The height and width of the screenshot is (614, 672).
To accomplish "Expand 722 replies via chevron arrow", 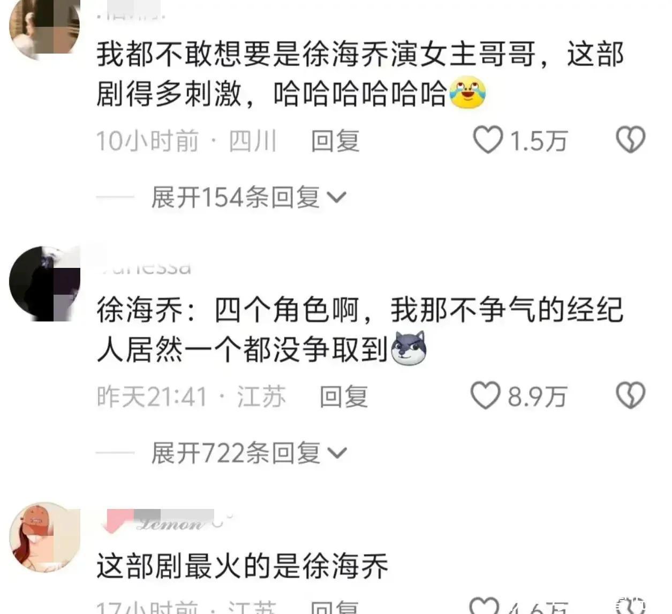I will click(x=337, y=454).
